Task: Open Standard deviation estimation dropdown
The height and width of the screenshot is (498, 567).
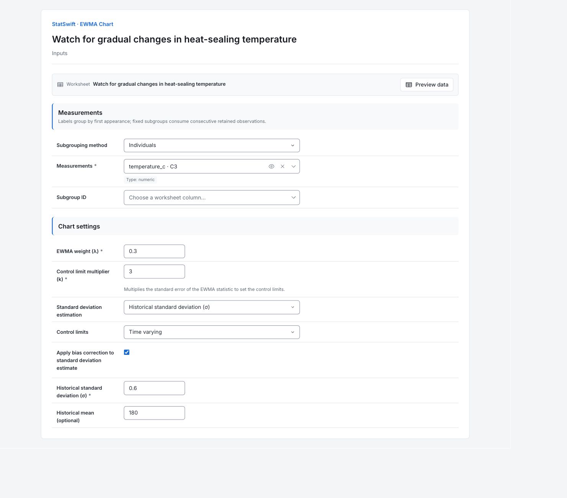Action: tap(212, 307)
